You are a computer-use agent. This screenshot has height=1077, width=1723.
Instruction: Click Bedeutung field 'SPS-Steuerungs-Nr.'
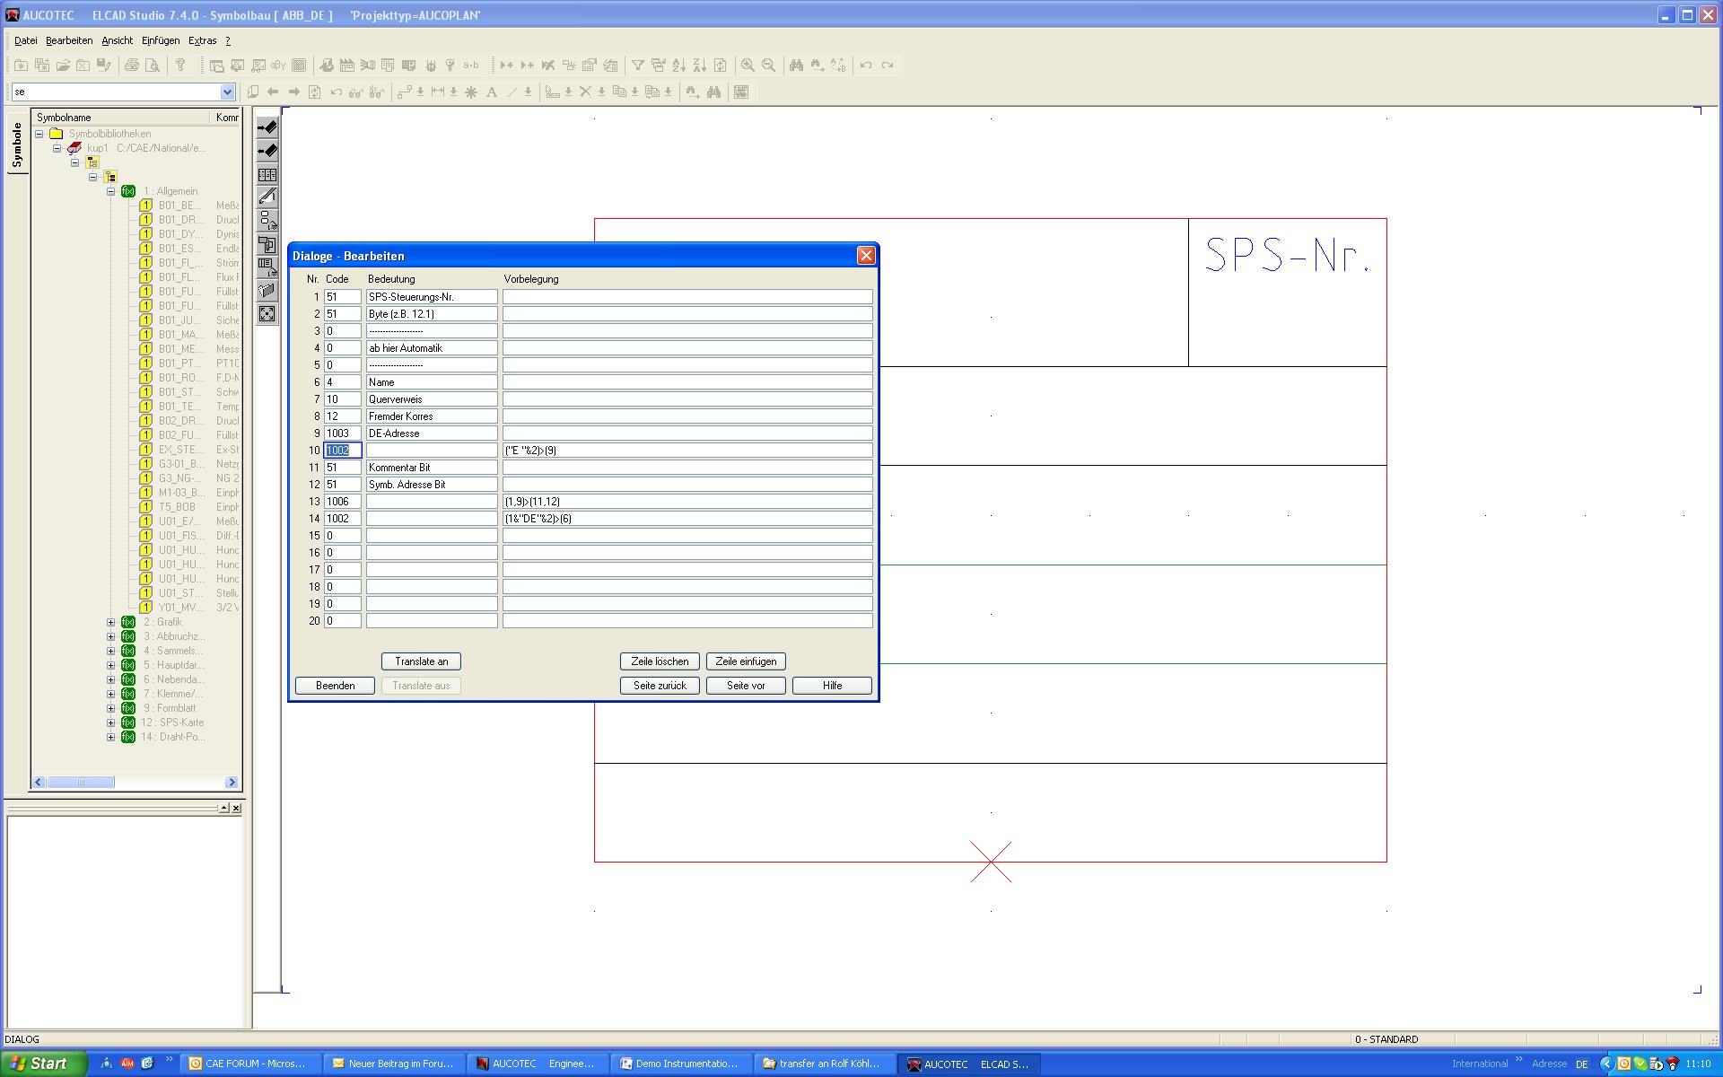click(432, 297)
